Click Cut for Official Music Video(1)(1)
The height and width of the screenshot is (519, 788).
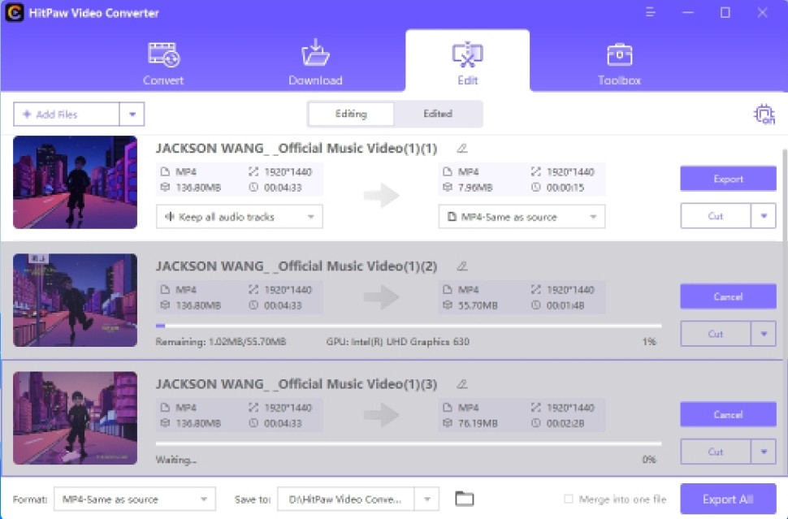pyautogui.click(x=716, y=216)
